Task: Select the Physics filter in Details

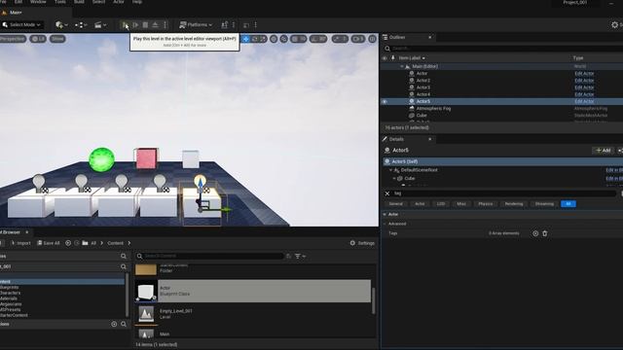Action: [486, 204]
